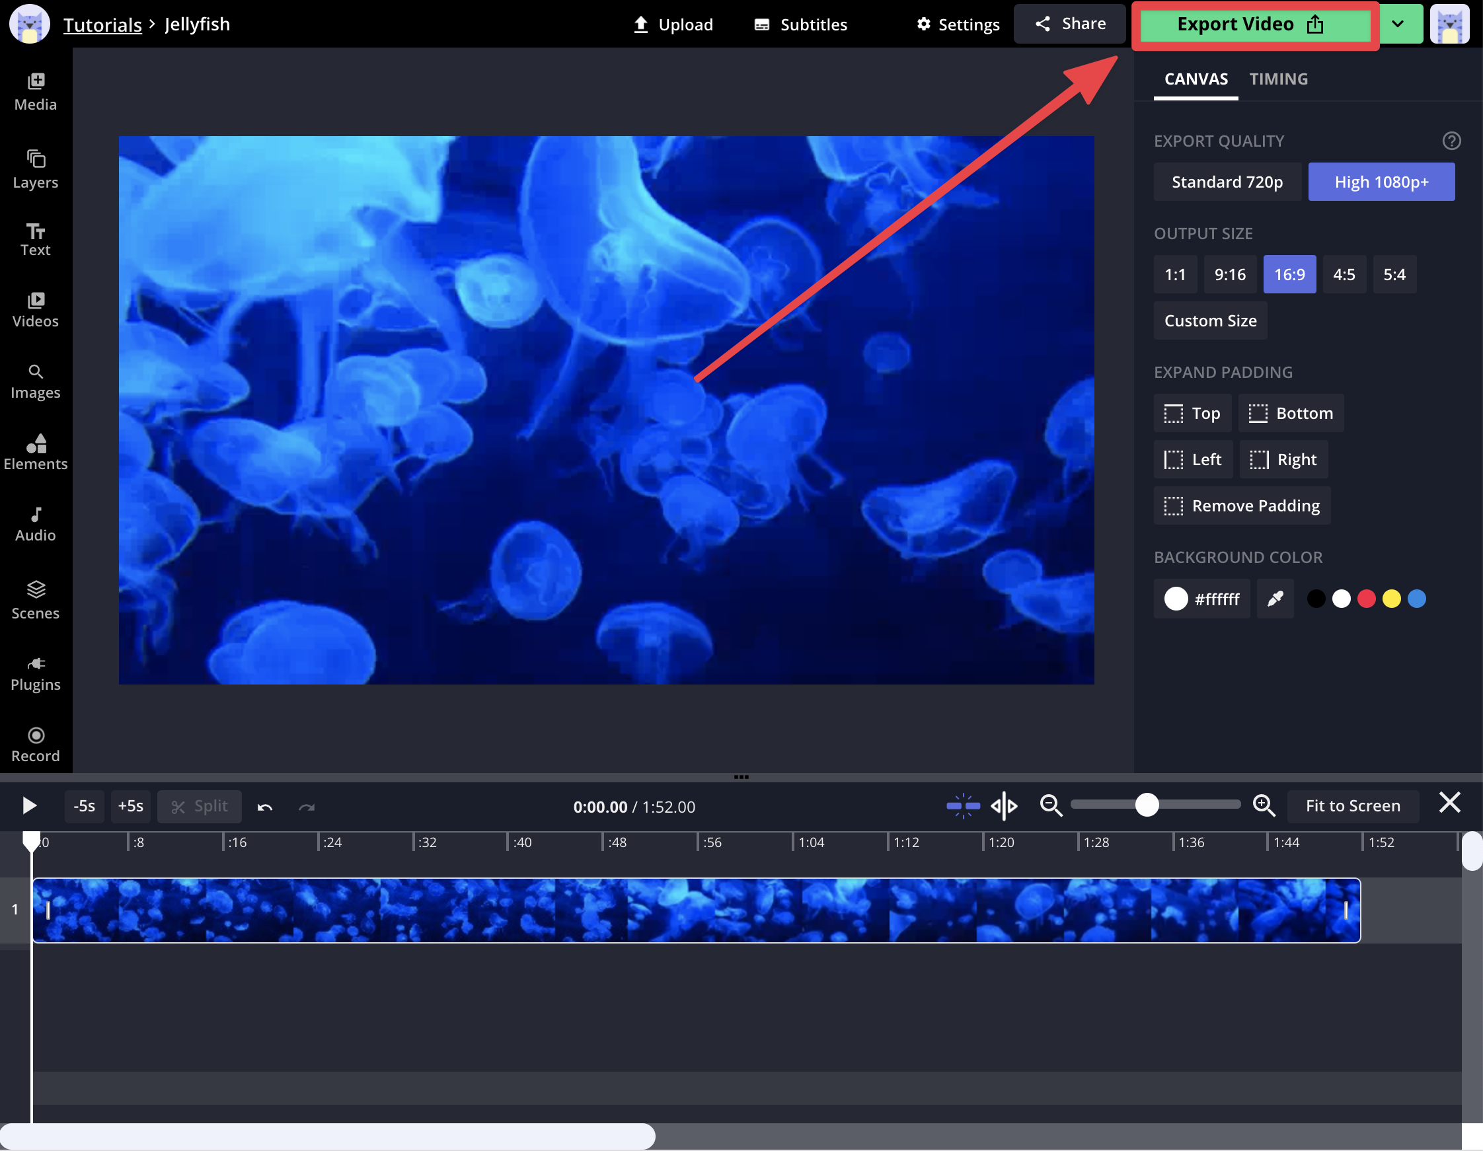Choose the 1:1 aspect ratio

[1175, 274]
